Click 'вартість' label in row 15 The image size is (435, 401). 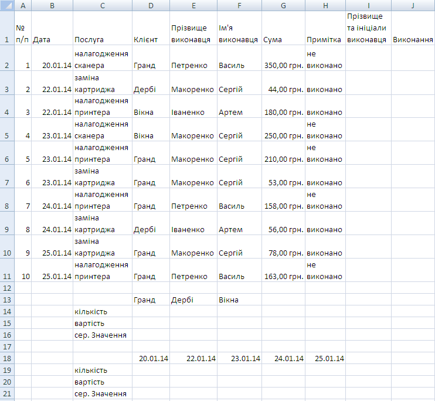[103, 323]
